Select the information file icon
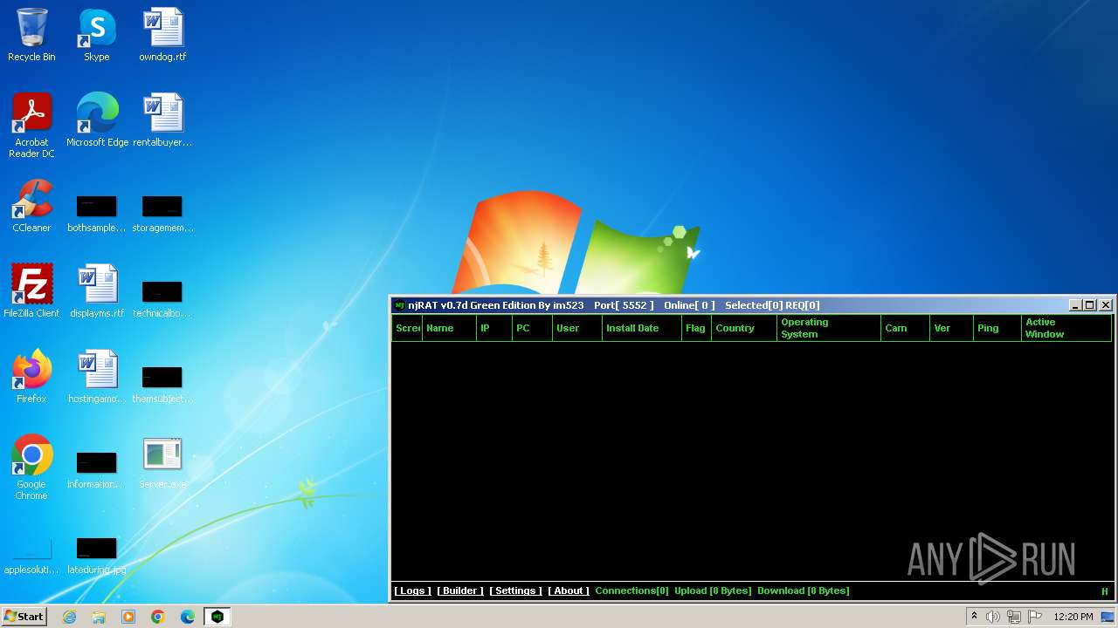1118x628 pixels. click(x=97, y=470)
